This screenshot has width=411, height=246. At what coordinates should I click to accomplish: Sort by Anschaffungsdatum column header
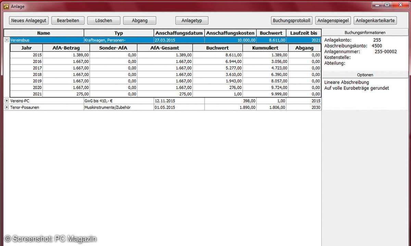tap(179, 33)
